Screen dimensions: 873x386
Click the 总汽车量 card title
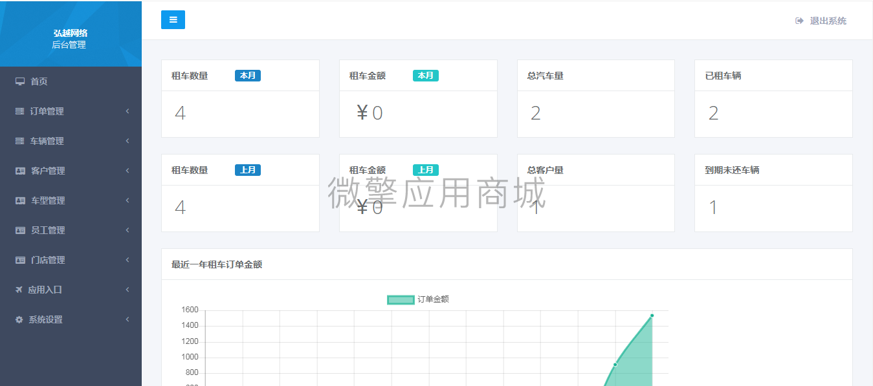[x=546, y=76]
